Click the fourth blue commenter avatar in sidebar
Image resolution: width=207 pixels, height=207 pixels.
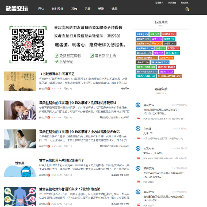point(138,168)
